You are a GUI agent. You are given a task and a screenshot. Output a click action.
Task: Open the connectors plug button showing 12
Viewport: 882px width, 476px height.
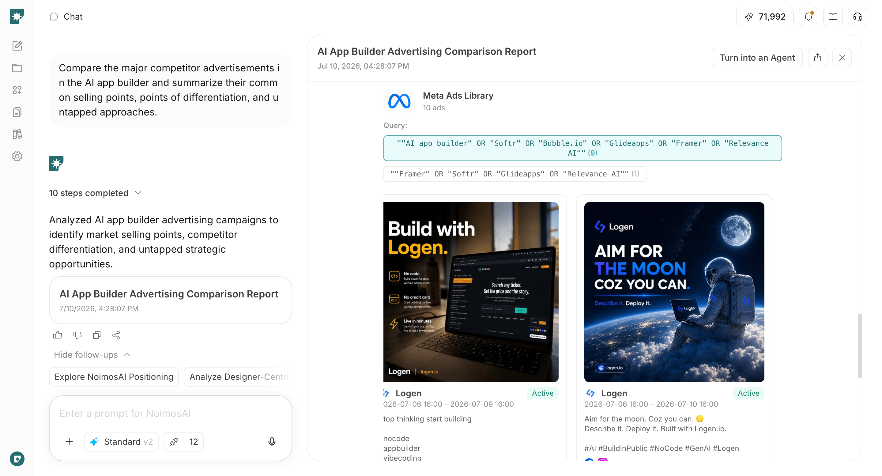(183, 442)
